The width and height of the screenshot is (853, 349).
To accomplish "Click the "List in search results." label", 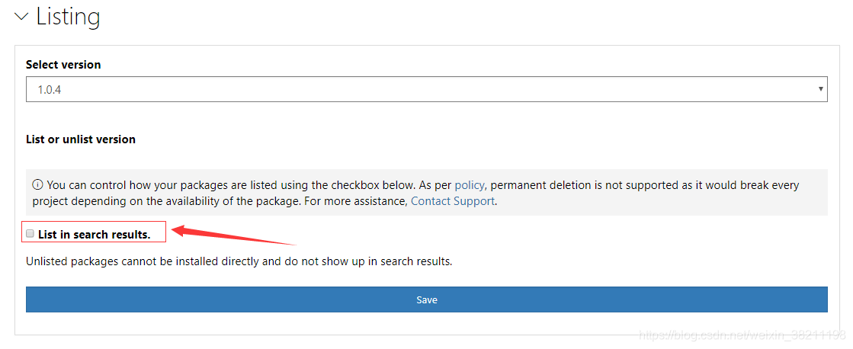I will coord(95,235).
